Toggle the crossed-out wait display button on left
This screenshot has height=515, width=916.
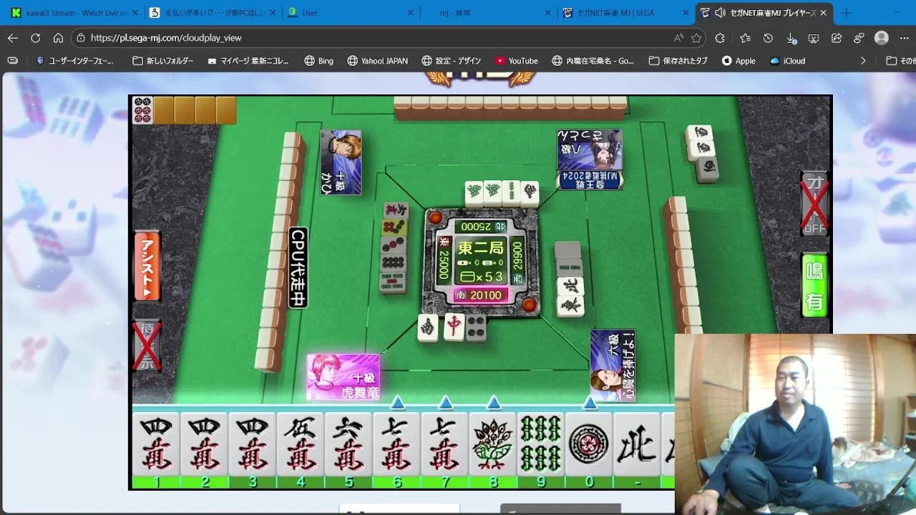[x=147, y=346]
